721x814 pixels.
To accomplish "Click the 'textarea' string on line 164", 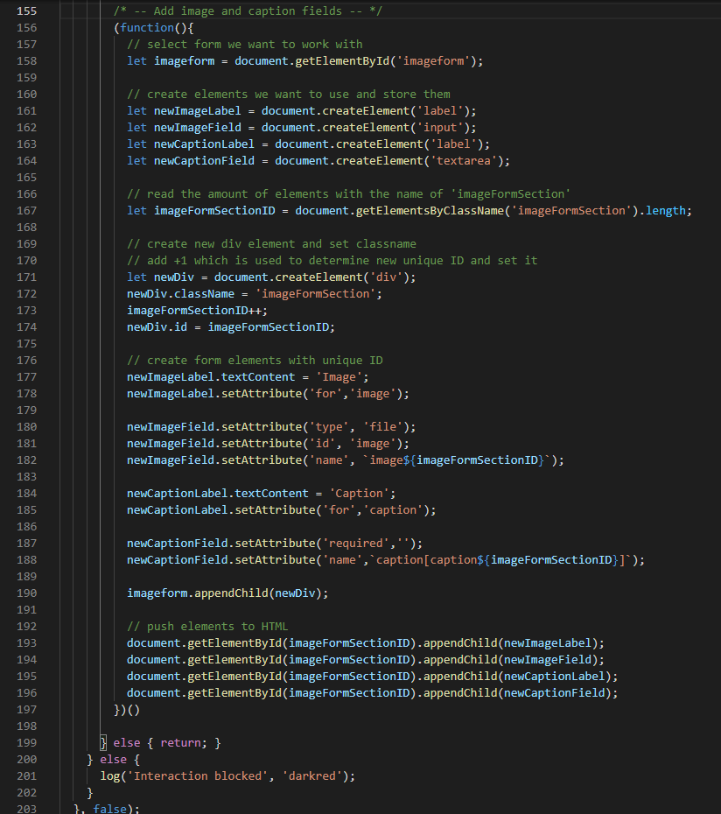I will tap(464, 160).
